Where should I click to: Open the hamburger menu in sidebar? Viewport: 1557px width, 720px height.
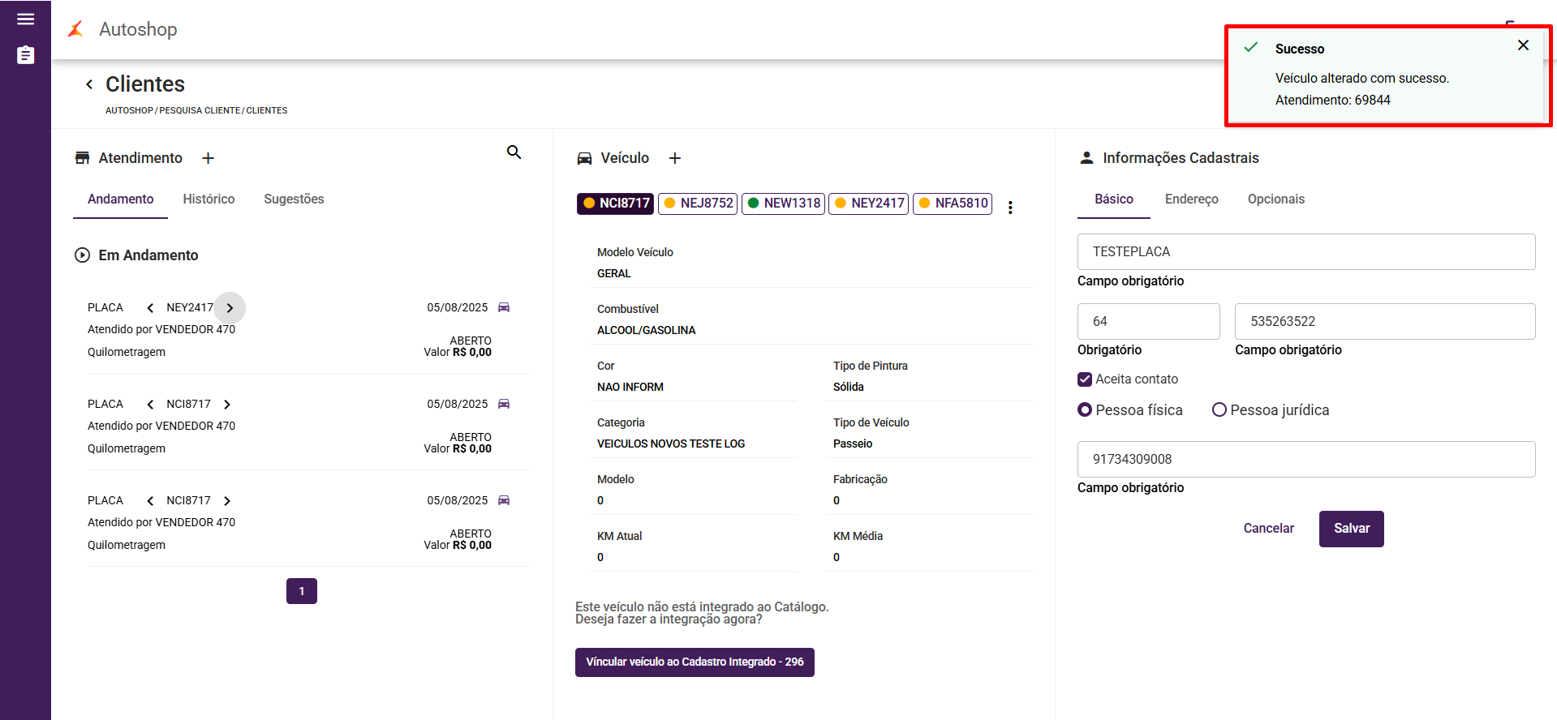[25, 19]
